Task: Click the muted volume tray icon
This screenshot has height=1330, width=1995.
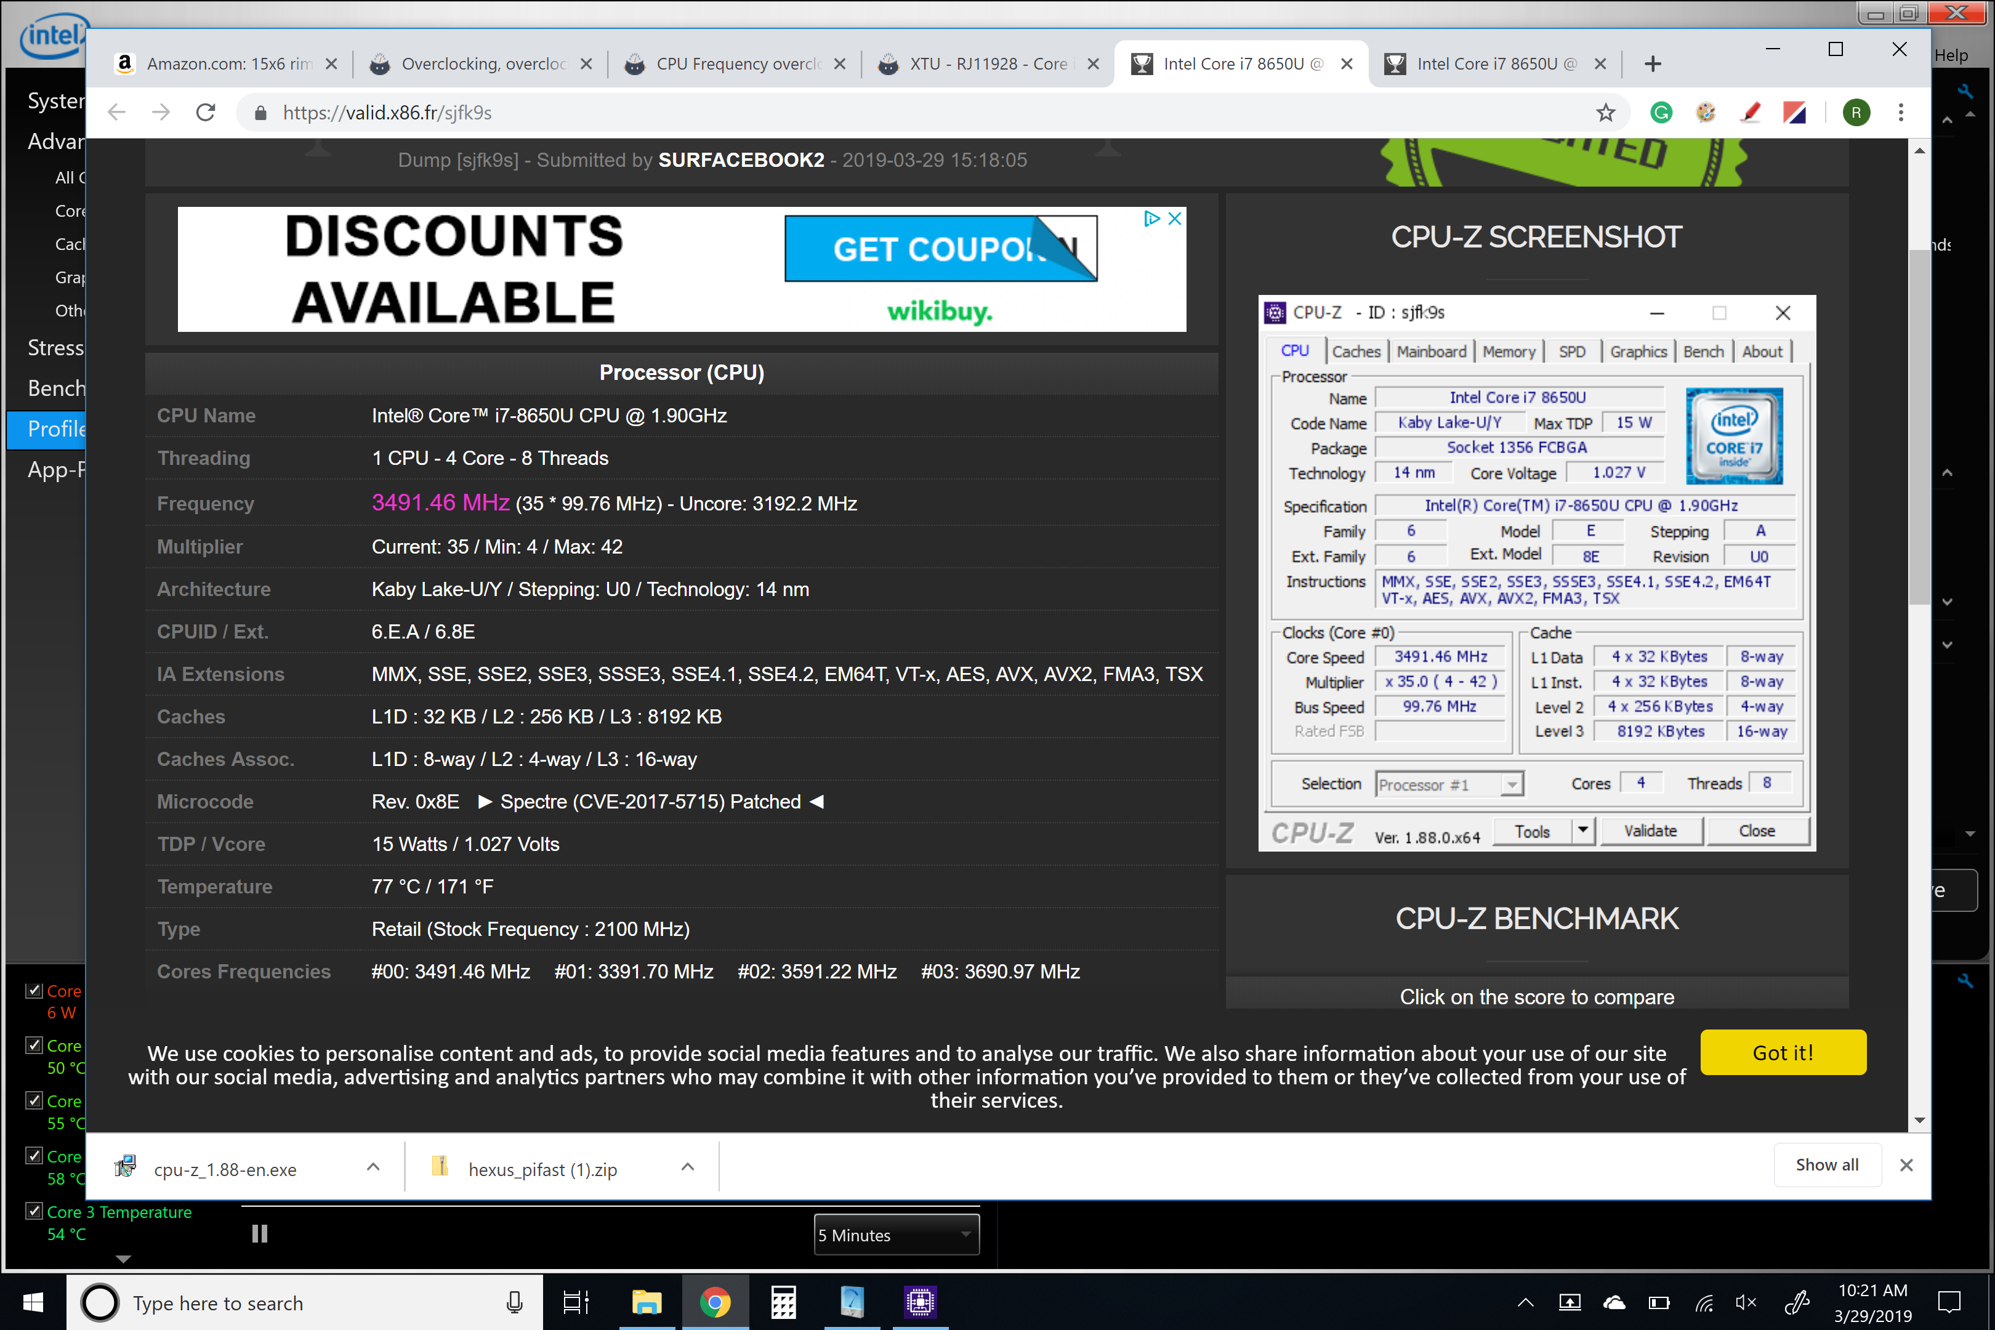Action: pos(1746,1302)
